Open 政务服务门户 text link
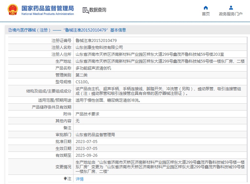The height and width of the screenshot is (184, 250). pos(231,14)
